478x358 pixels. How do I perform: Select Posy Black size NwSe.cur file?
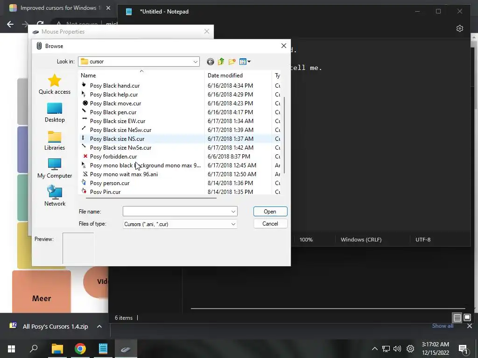[x=120, y=148]
